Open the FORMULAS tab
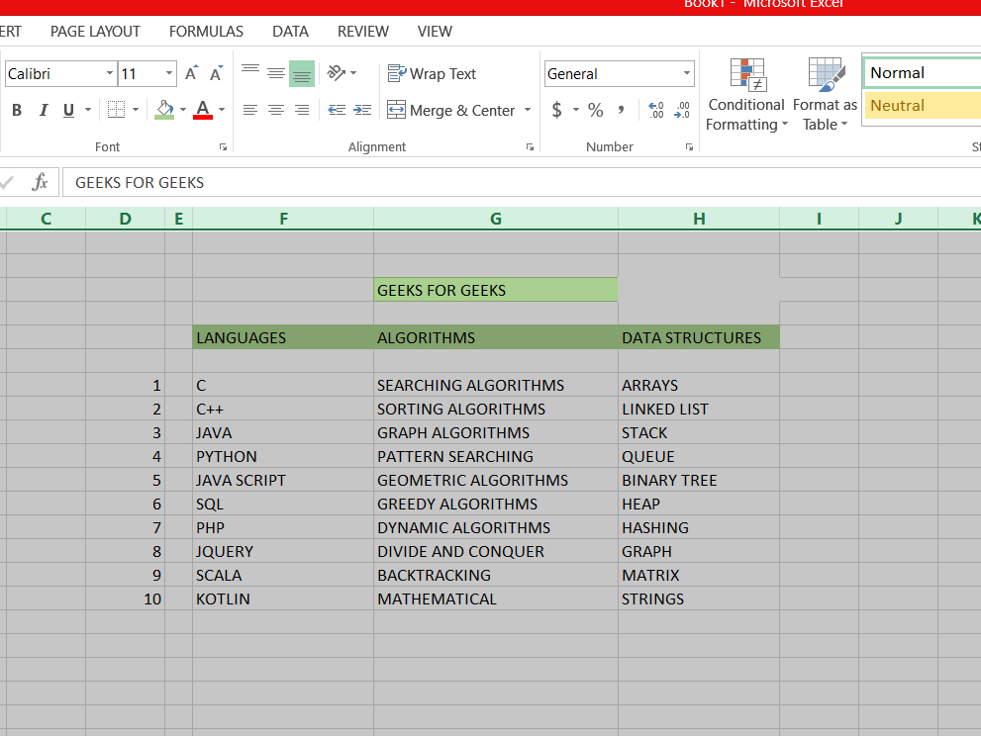981x736 pixels. [206, 32]
